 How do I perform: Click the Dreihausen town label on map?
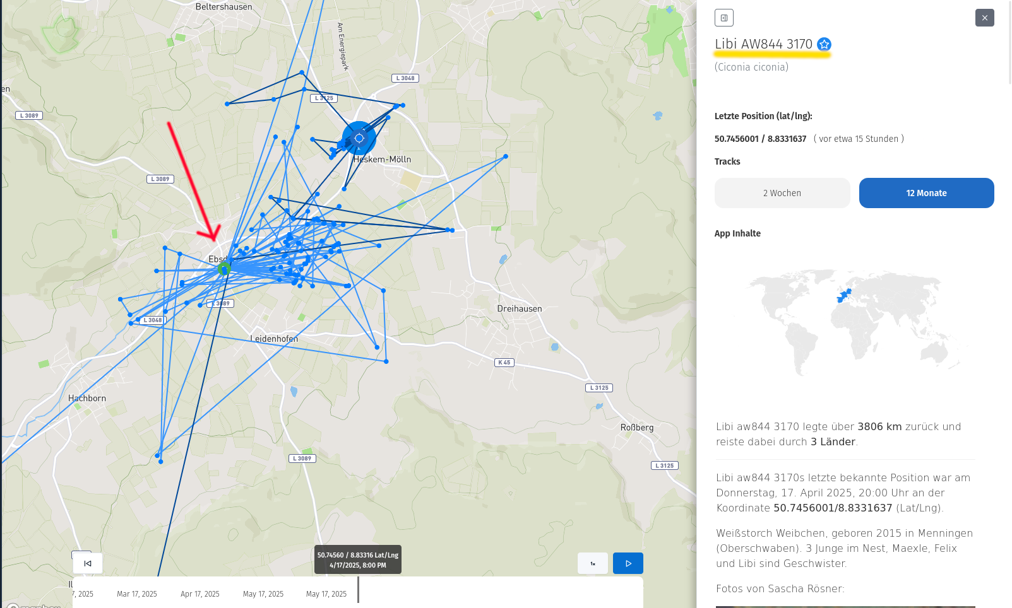point(519,309)
